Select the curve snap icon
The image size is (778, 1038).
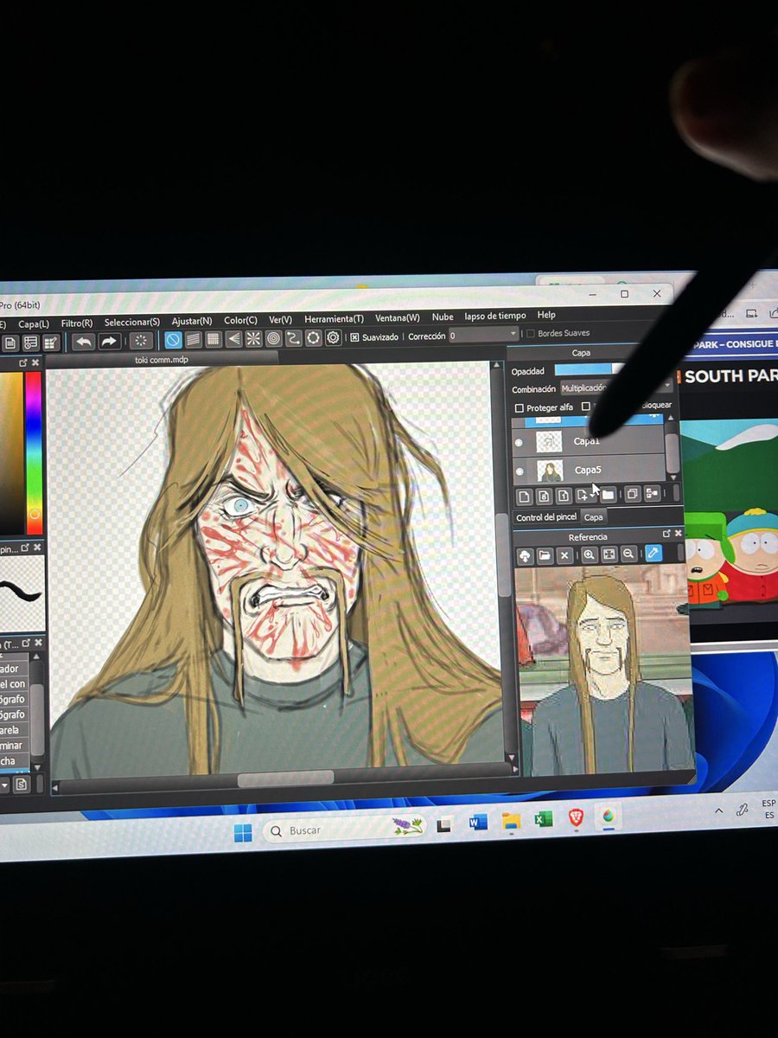(x=293, y=338)
